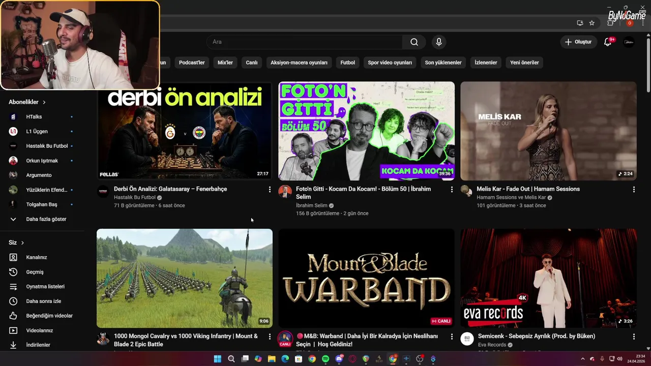Open more options for Semicenk video
The image size is (651, 366).
click(634, 337)
